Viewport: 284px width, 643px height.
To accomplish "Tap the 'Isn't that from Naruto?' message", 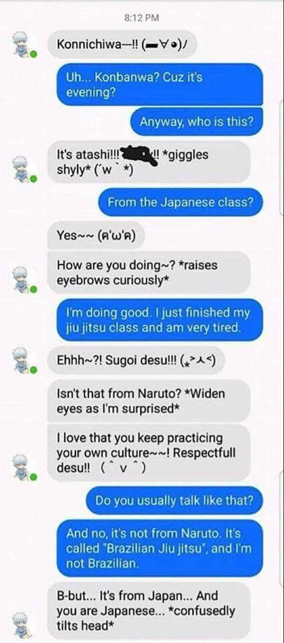I will click(x=148, y=401).
